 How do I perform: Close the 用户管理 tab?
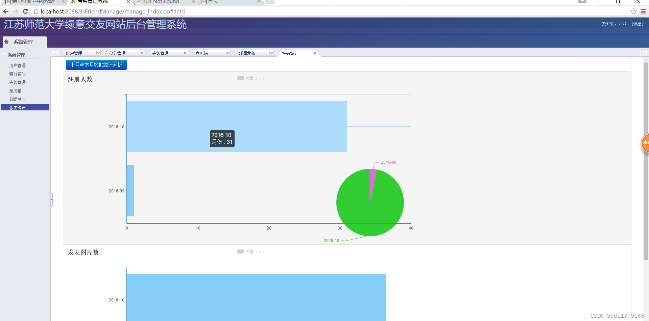[98, 53]
